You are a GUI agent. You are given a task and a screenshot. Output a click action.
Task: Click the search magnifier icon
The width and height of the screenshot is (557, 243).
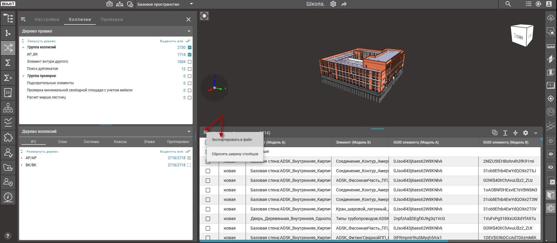coord(508,4)
